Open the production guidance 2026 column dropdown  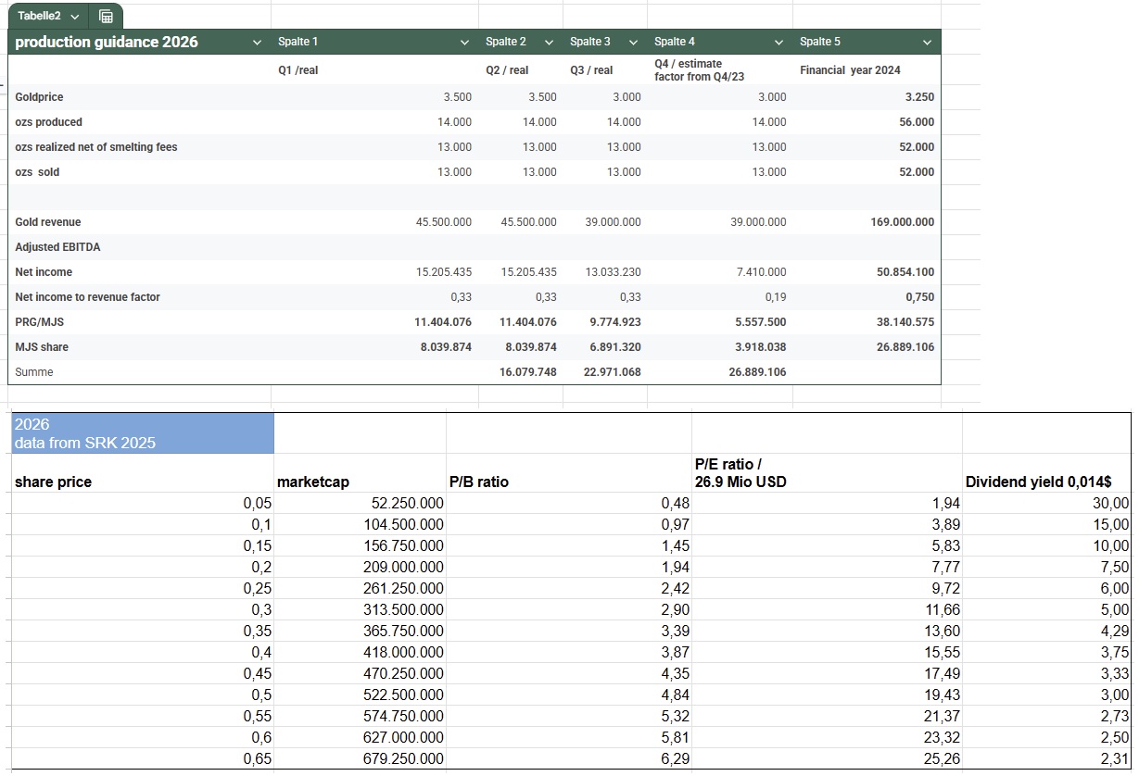point(257,43)
